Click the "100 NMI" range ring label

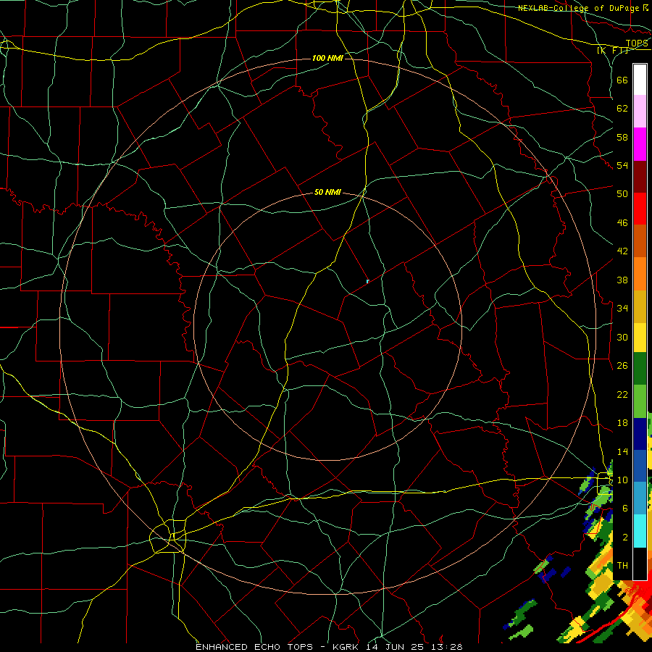click(327, 58)
